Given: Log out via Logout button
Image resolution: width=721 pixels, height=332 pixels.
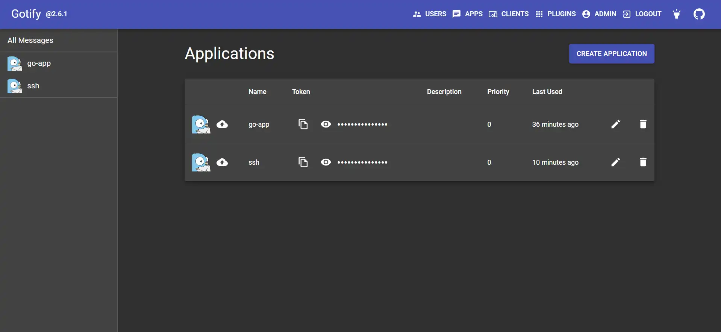Looking at the screenshot, I should coord(642,14).
